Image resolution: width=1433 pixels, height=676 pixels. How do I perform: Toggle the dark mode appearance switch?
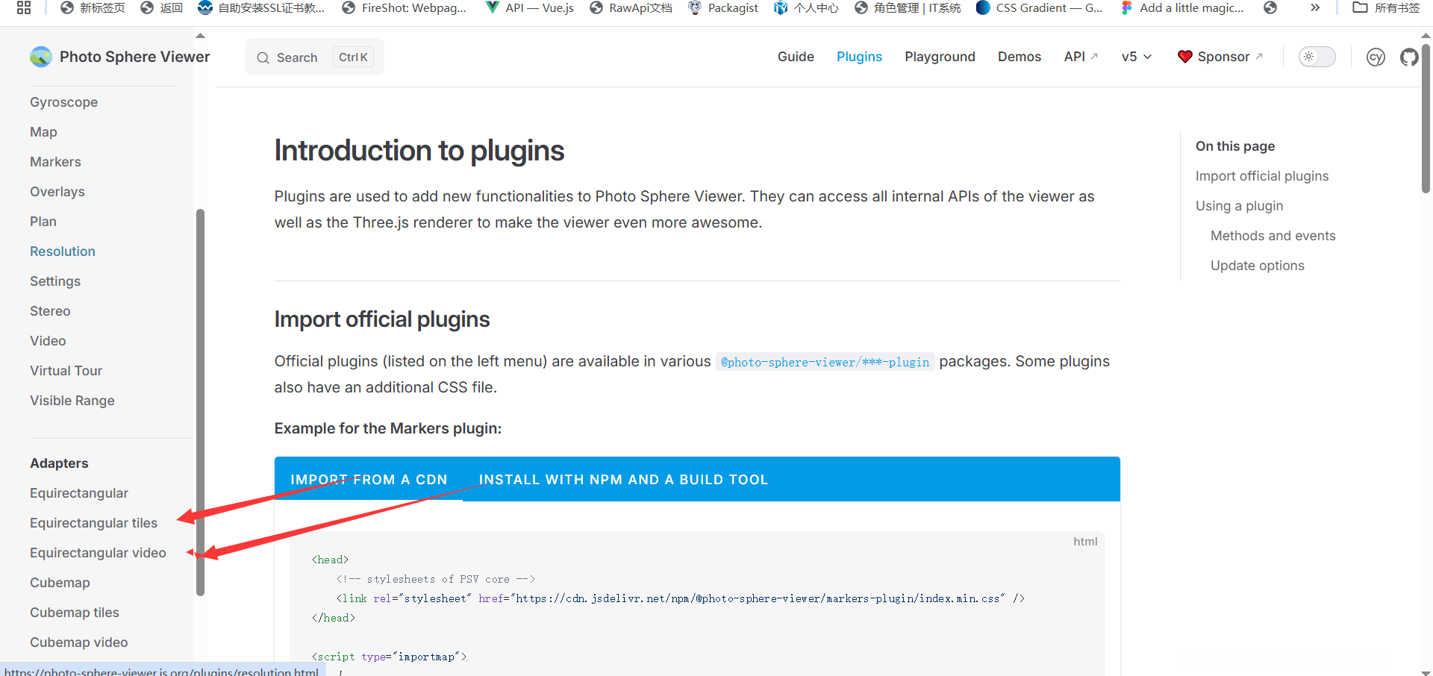click(1317, 57)
